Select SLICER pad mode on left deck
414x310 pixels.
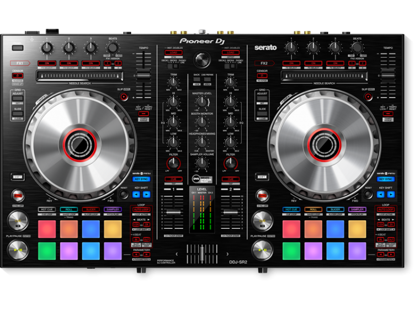point(91,210)
